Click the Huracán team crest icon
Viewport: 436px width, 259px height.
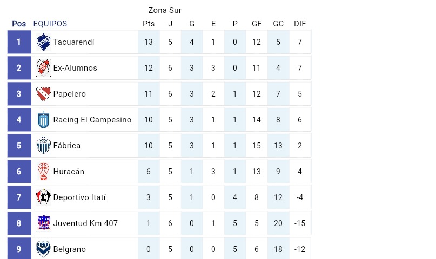[43, 172]
